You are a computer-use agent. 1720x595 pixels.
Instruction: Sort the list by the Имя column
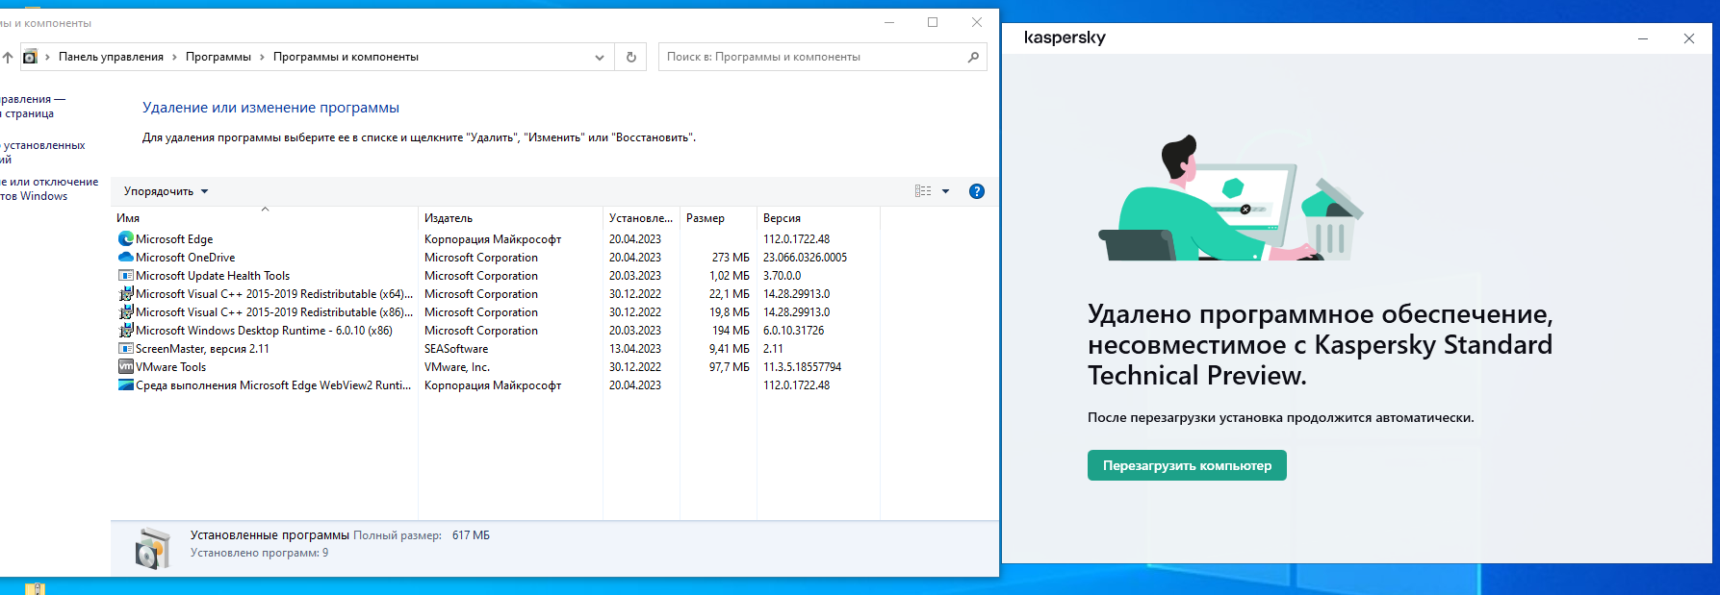tap(265, 218)
